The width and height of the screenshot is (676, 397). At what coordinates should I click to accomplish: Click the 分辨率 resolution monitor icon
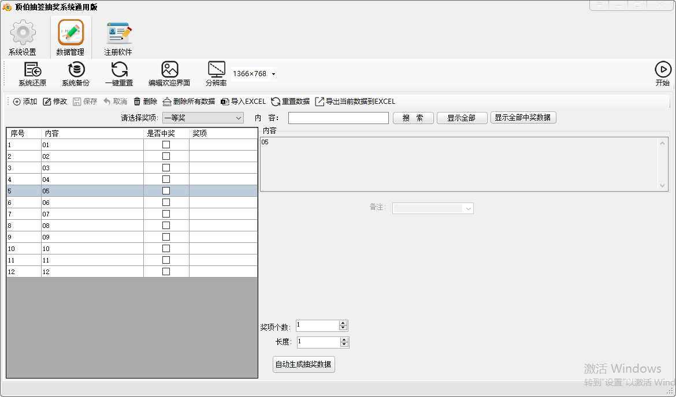216,70
